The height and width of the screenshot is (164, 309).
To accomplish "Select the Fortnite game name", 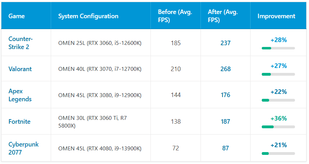I will pyautogui.click(x=19, y=122).
